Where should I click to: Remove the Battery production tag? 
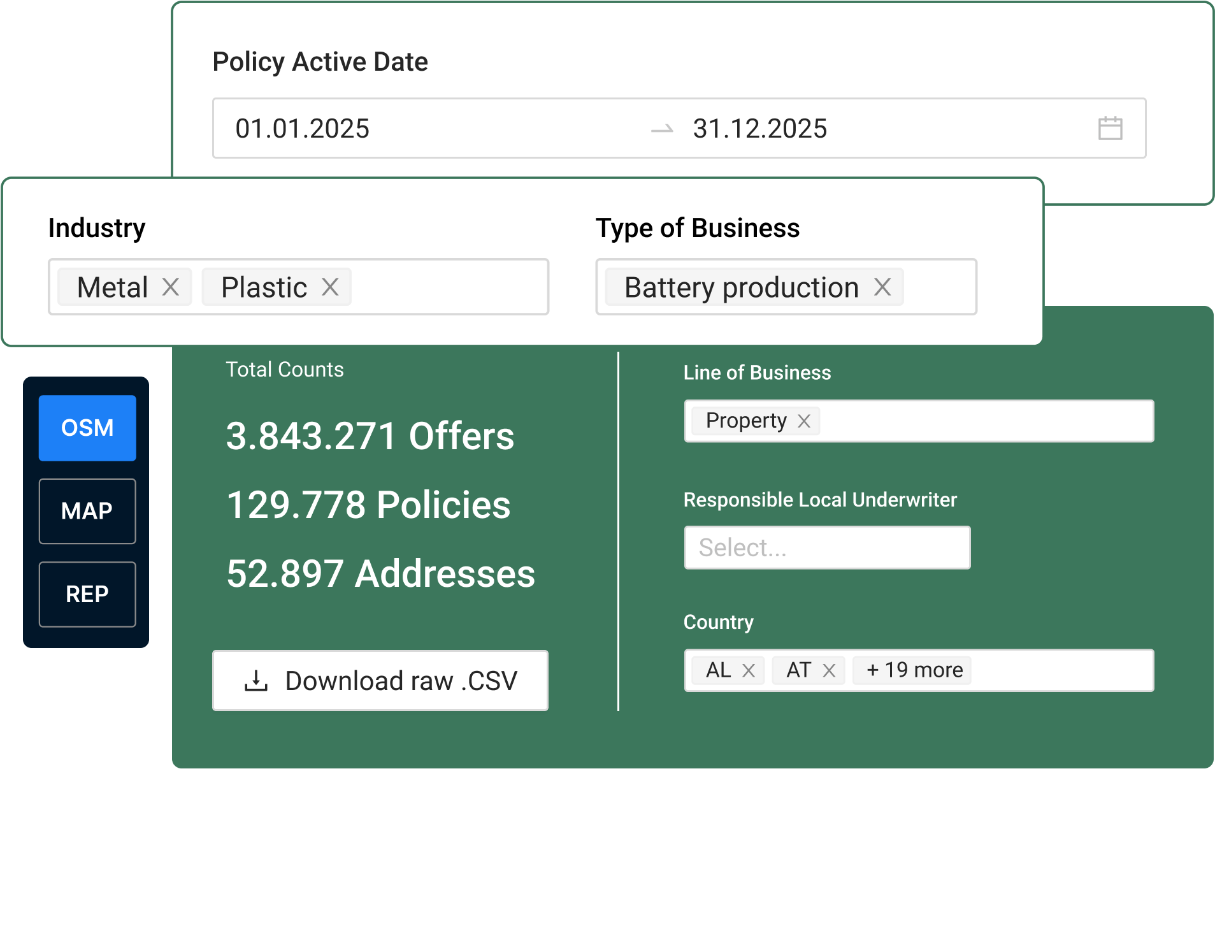(882, 287)
